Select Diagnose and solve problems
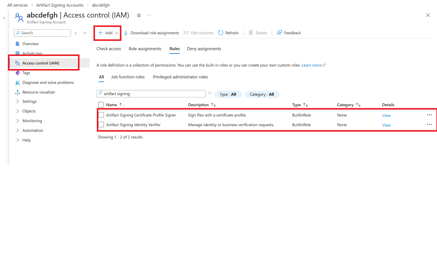 (x=48, y=82)
